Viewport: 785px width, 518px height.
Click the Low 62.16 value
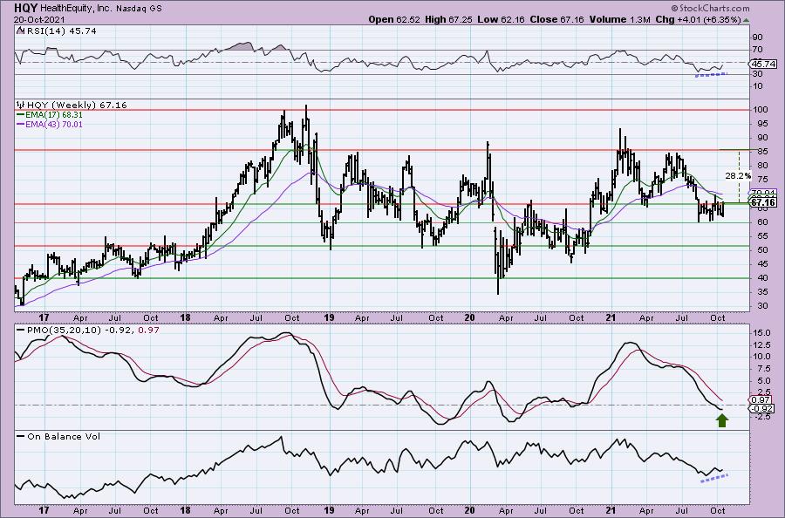(x=500, y=19)
